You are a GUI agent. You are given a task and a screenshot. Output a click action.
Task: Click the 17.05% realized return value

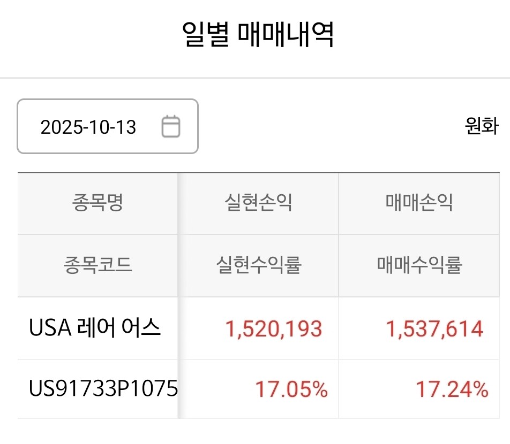291,390
